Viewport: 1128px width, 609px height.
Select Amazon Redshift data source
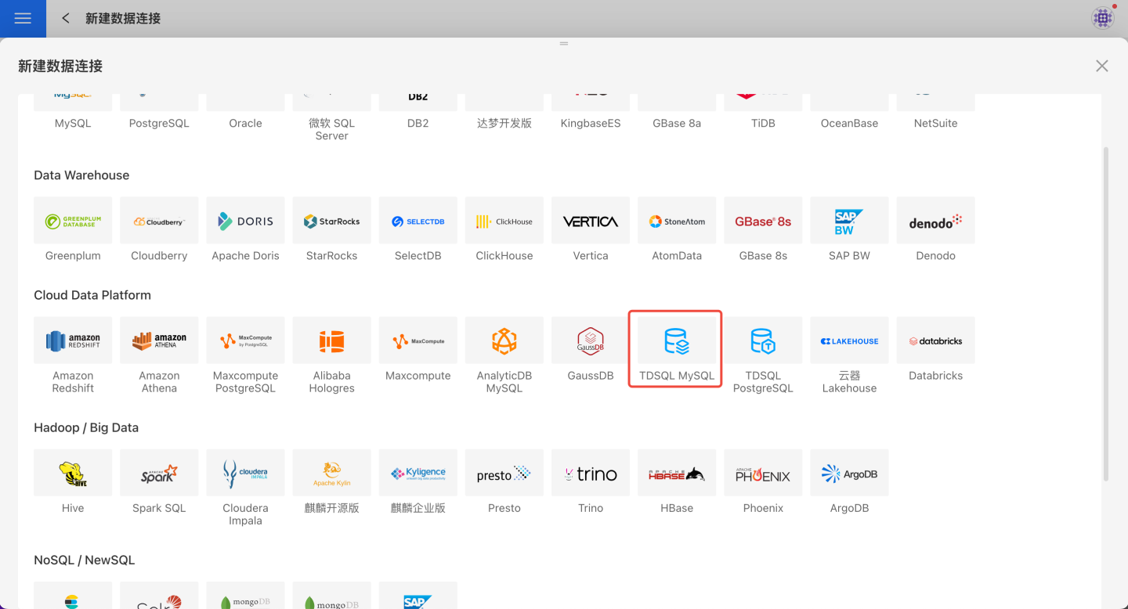click(x=73, y=341)
